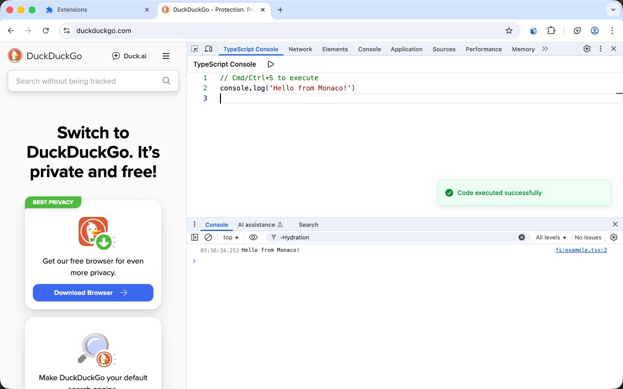Click the 'Hello from Monaco!' console log message
Image resolution: width=623 pixels, height=389 pixels.
(x=270, y=250)
